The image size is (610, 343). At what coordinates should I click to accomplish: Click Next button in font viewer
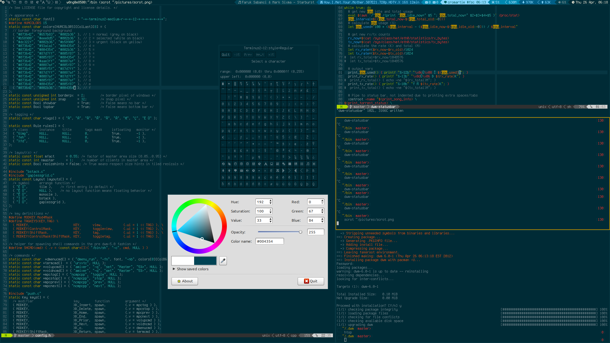[x=260, y=55]
